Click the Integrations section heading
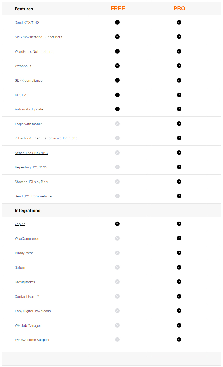223x367 pixels. 28,211
